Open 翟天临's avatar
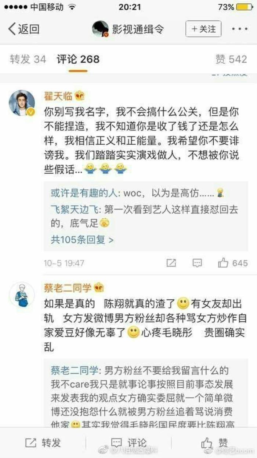Screen dimensions: 257x458 pos(22,103)
